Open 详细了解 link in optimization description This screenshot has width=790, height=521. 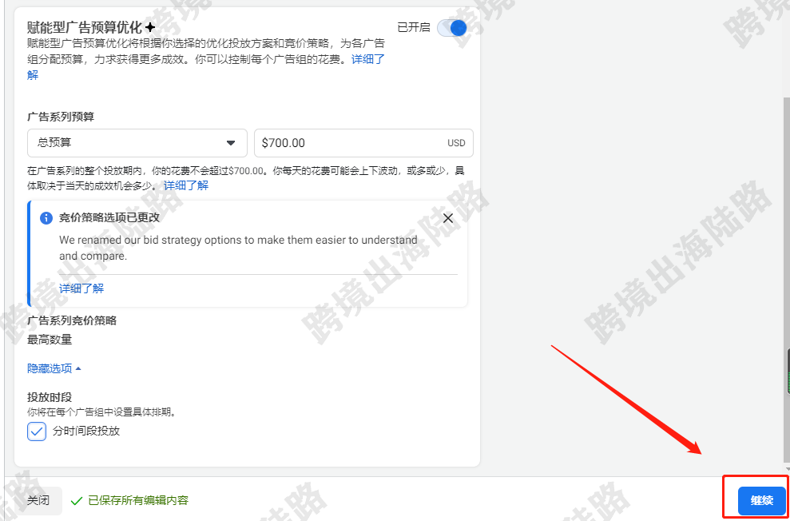click(367, 59)
